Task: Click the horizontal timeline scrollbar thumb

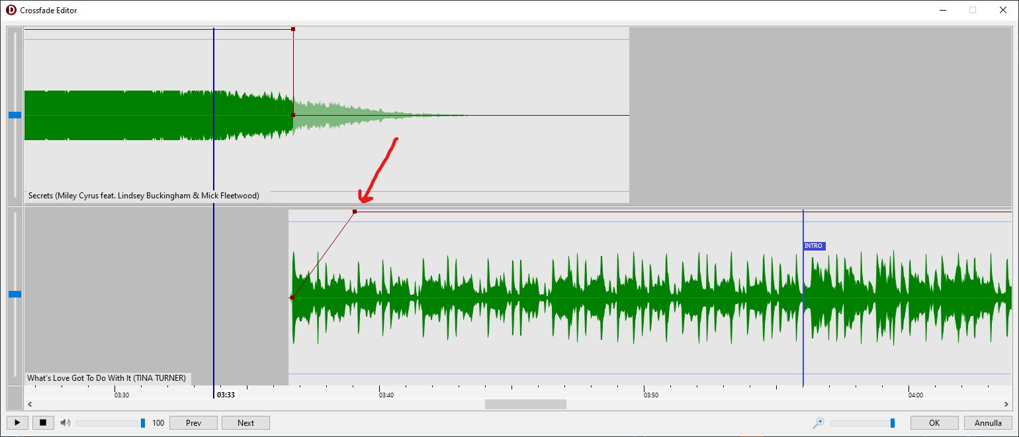Action: (x=525, y=404)
